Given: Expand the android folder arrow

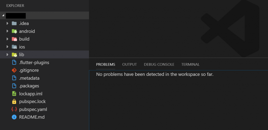Looking at the screenshot, I should (x=7, y=31).
